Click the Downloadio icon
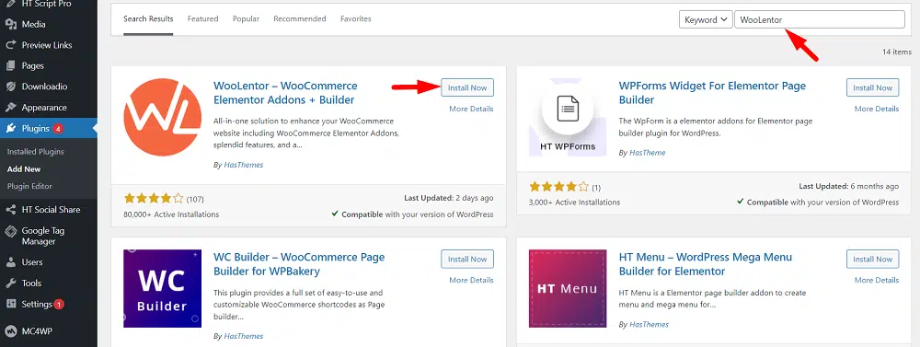The image size is (920, 347). pyautogui.click(x=10, y=87)
